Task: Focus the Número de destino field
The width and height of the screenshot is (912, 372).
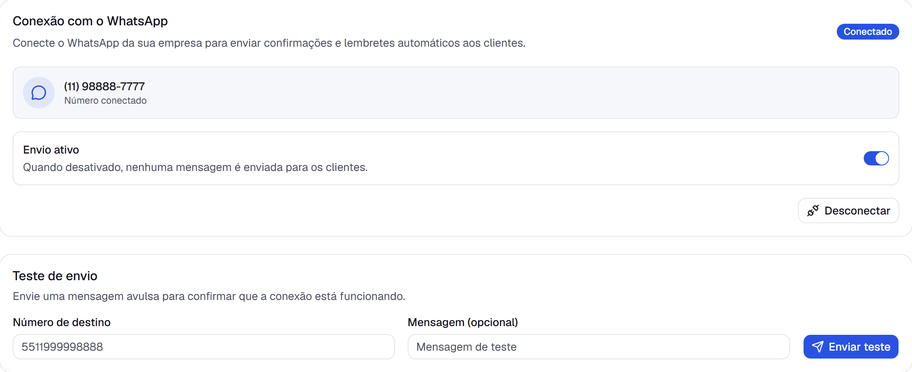Action: 204,347
